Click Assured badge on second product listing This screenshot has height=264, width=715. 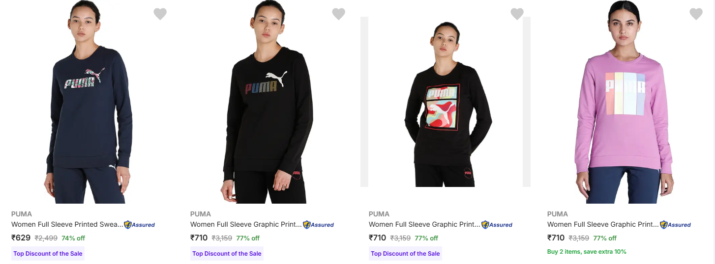[x=319, y=225]
